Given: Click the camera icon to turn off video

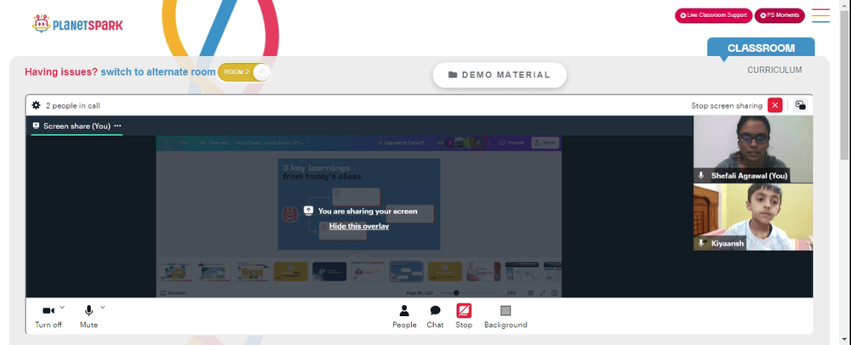Looking at the screenshot, I should [x=49, y=310].
